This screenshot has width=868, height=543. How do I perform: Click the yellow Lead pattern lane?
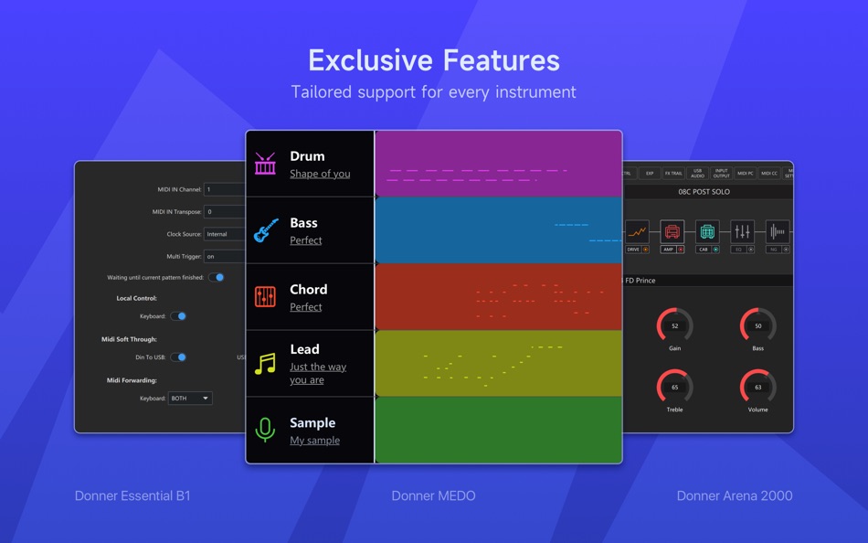(x=498, y=363)
